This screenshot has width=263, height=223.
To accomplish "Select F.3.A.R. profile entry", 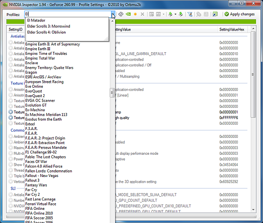I will [31, 129].
